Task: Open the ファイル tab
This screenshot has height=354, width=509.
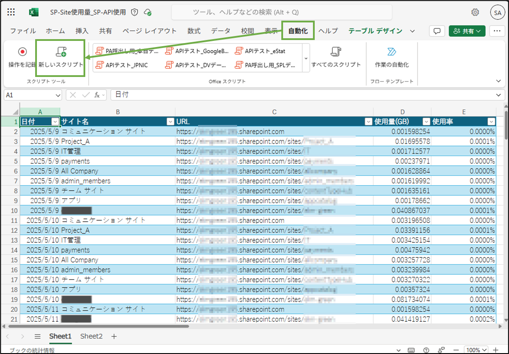Action: click(23, 31)
